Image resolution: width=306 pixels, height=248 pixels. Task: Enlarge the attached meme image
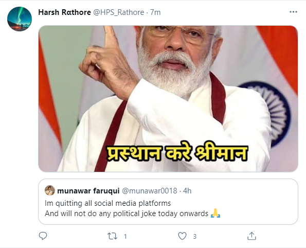[168, 99]
